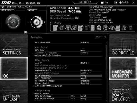Open the OC overclocking panel
This screenshot has height=103, width=137.
tap(14, 68)
